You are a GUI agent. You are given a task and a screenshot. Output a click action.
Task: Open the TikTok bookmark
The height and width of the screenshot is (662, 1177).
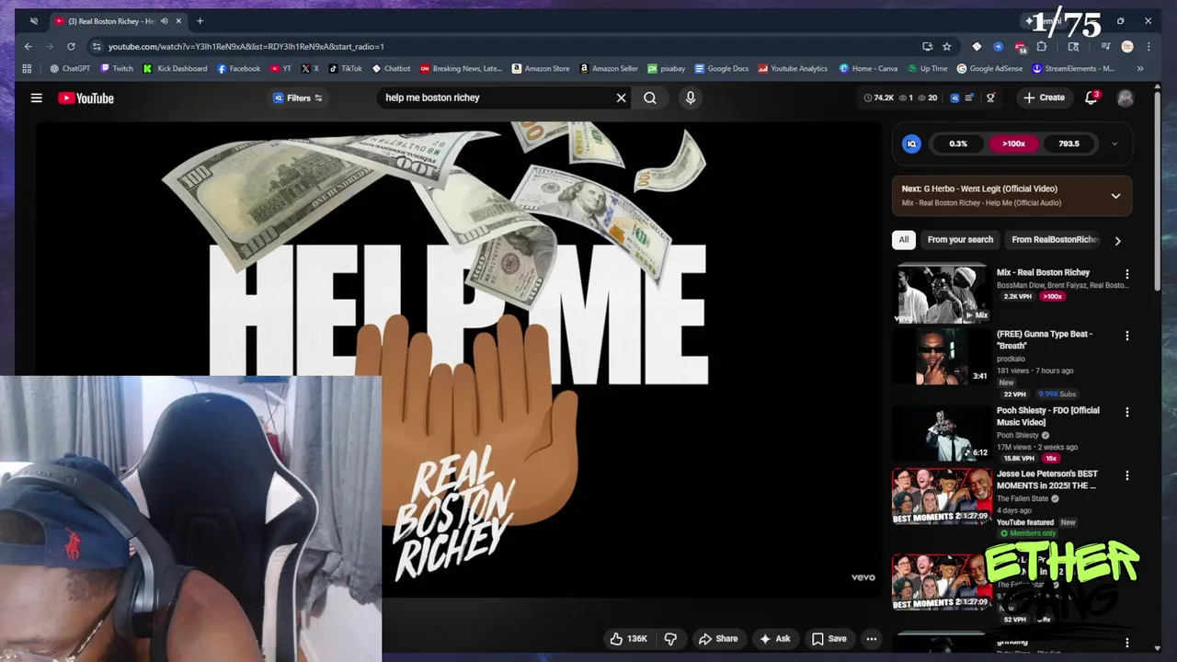pyautogui.click(x=345, y=68)
